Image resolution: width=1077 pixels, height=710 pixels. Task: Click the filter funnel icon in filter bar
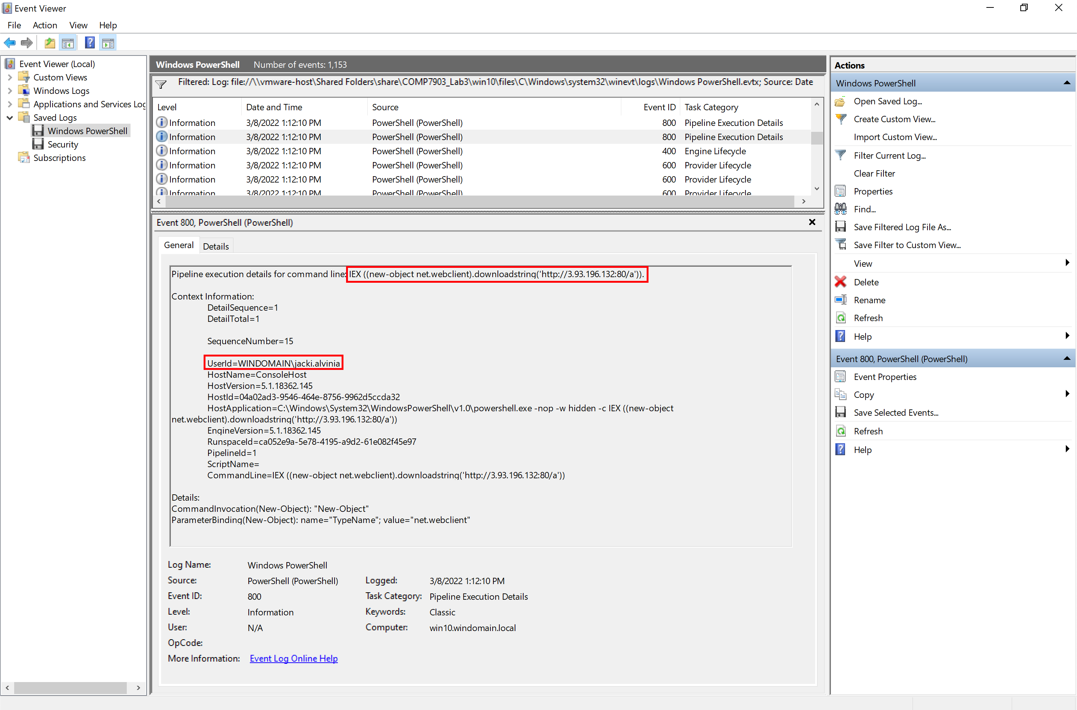tap(161, 84)
